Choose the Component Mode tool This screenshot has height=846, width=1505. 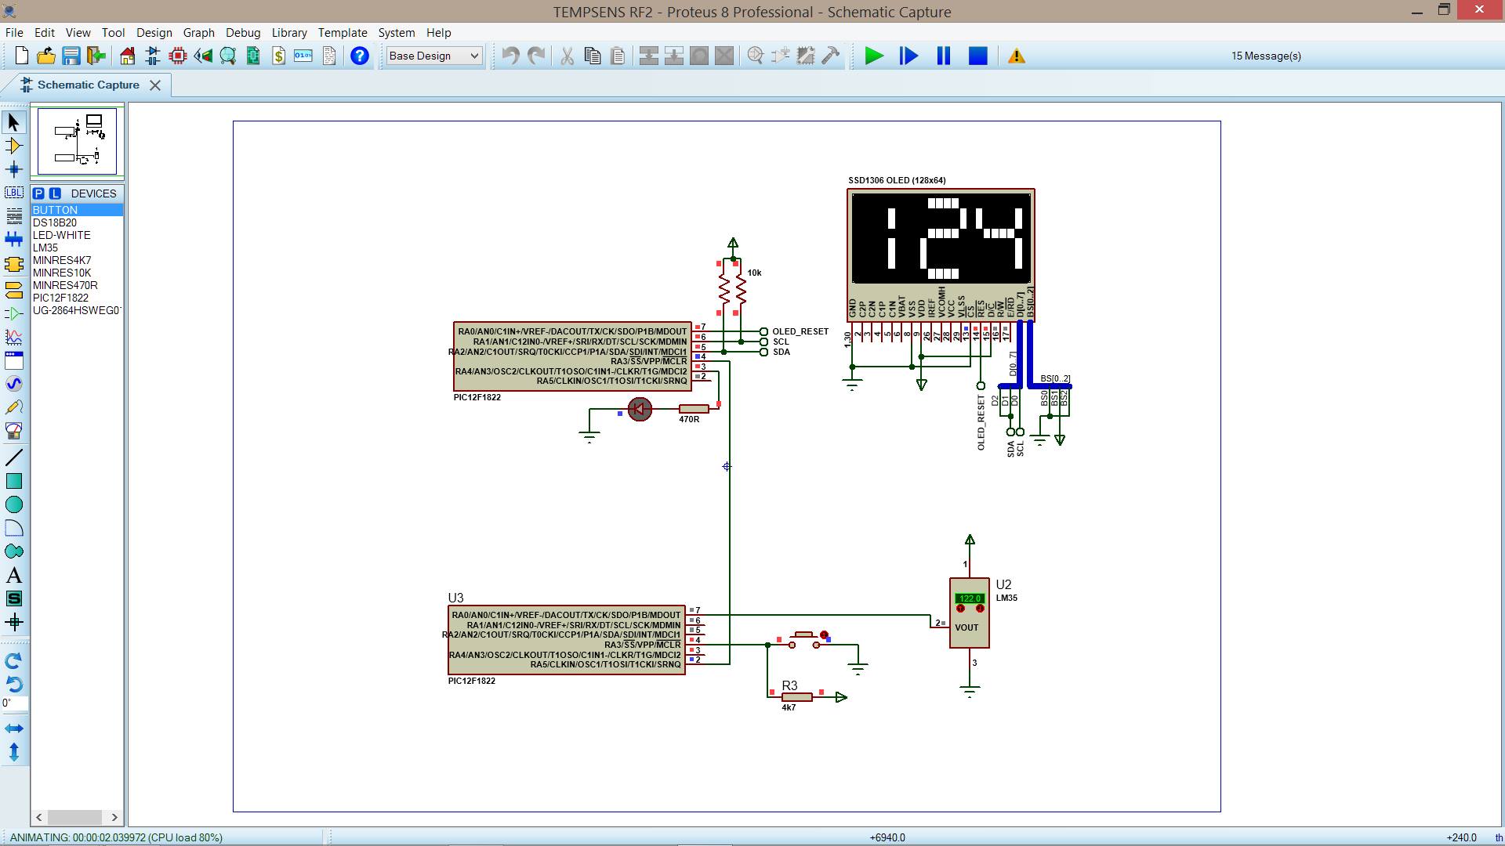pyautogui.click(x=14, y=146)
